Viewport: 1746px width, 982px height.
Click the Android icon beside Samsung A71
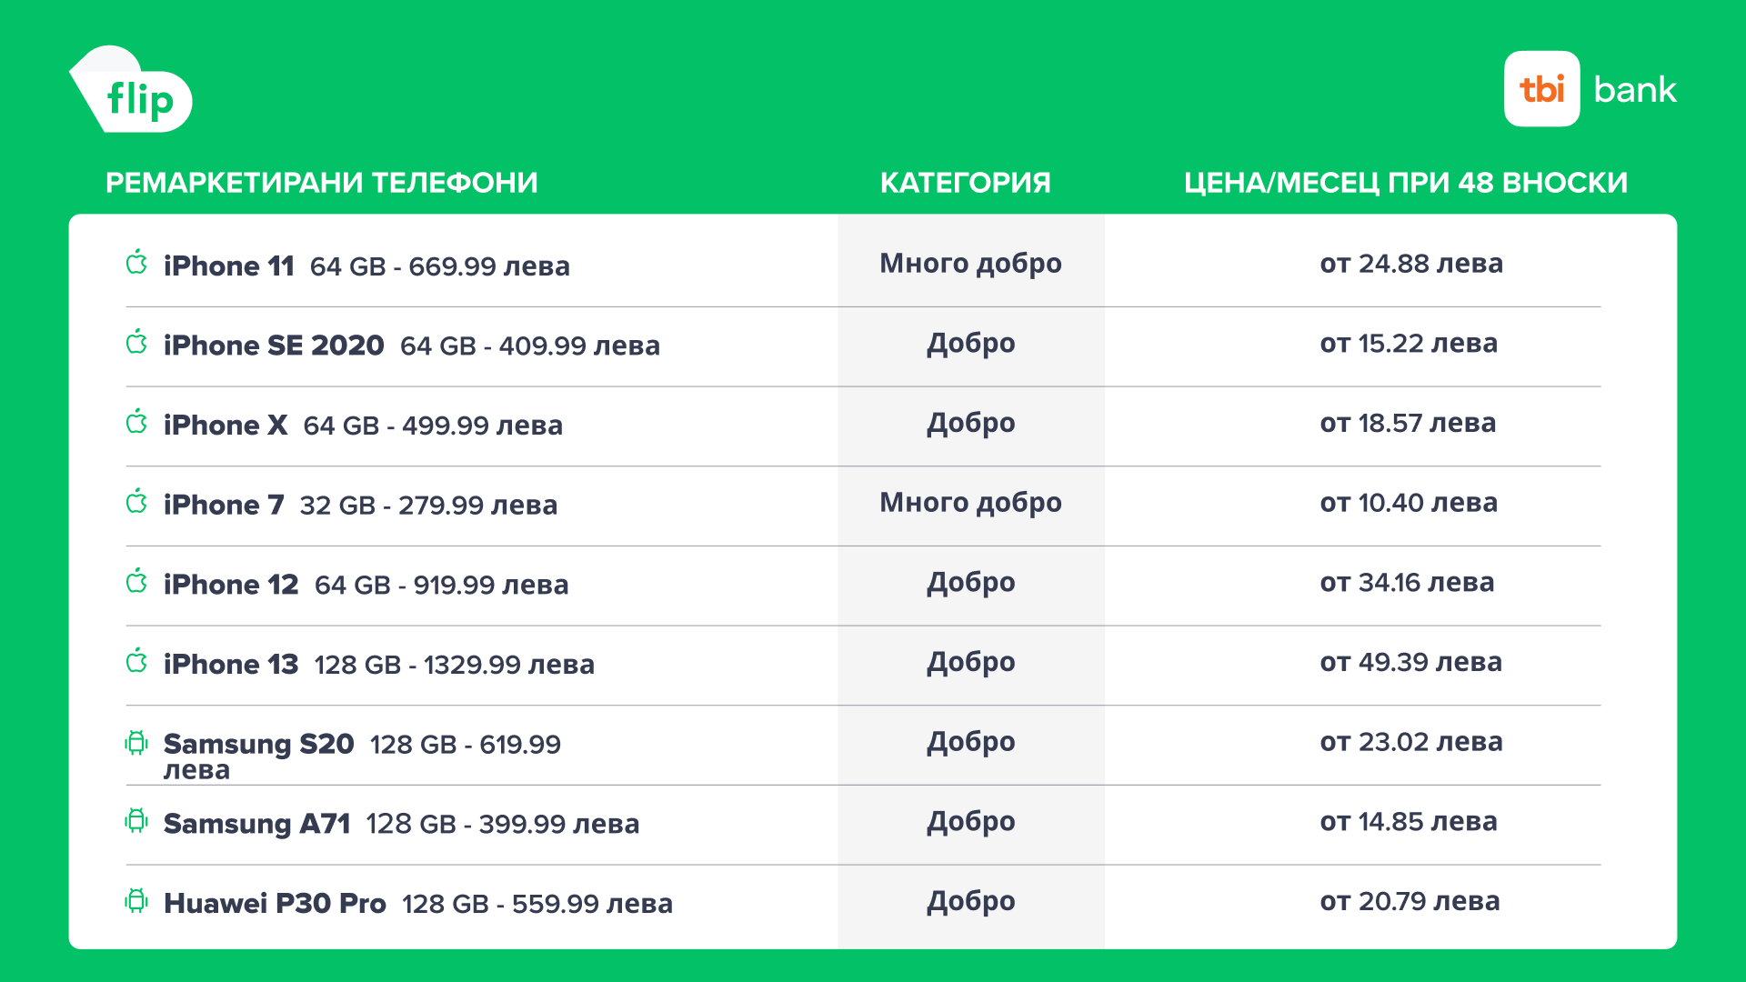point(136,821)
